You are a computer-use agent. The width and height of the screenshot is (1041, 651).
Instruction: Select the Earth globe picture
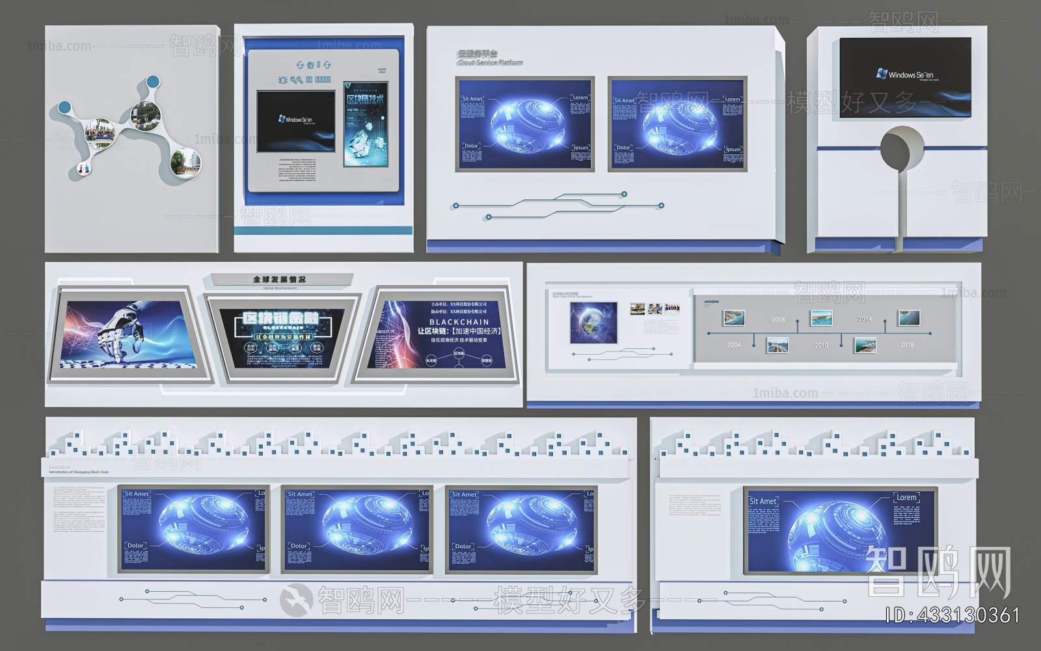tap(593, 322)
